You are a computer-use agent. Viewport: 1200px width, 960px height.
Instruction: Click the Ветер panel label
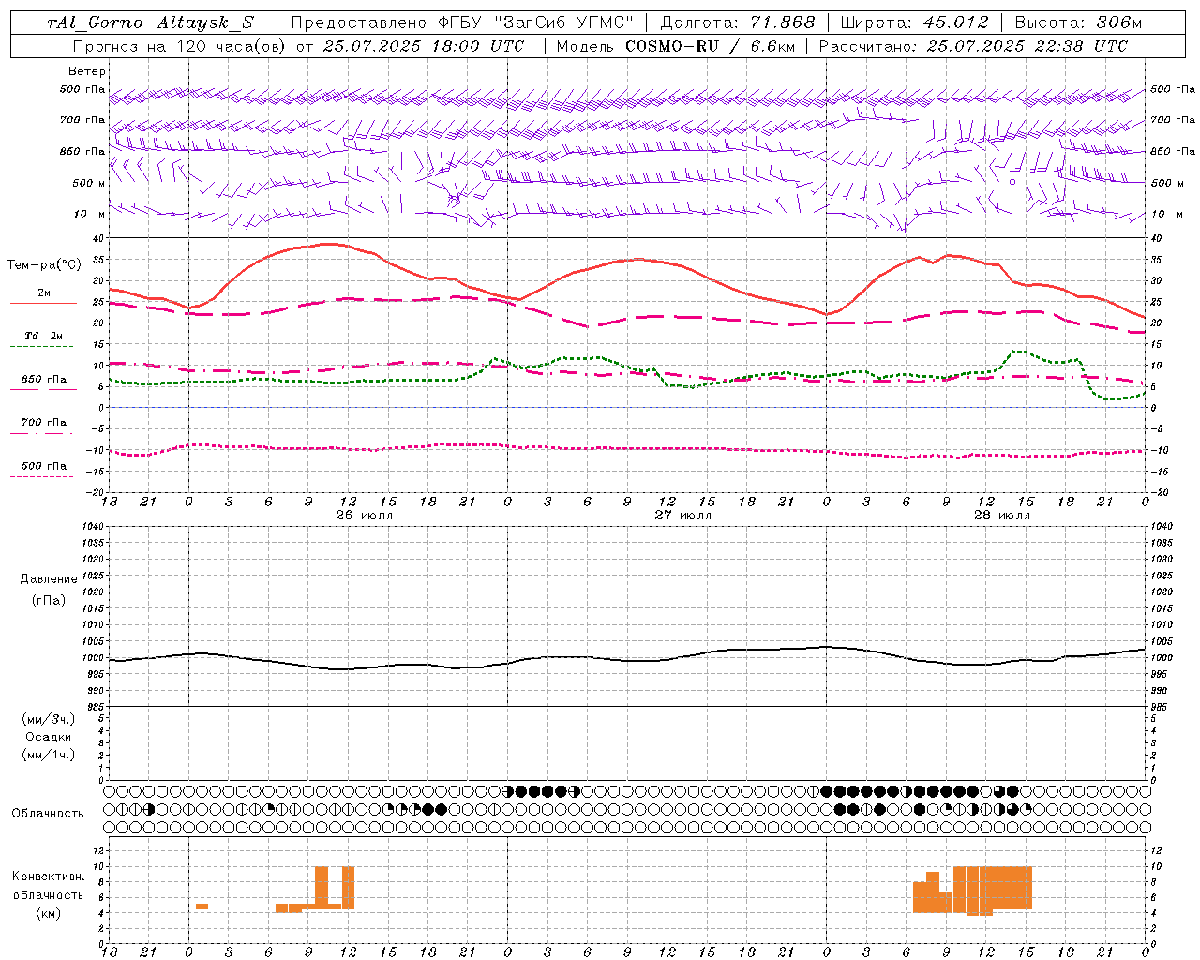pyautogui.click(x=87, y=71)
